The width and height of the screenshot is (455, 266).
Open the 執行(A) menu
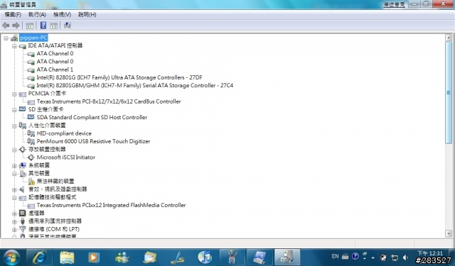click(x=37, y=14)
